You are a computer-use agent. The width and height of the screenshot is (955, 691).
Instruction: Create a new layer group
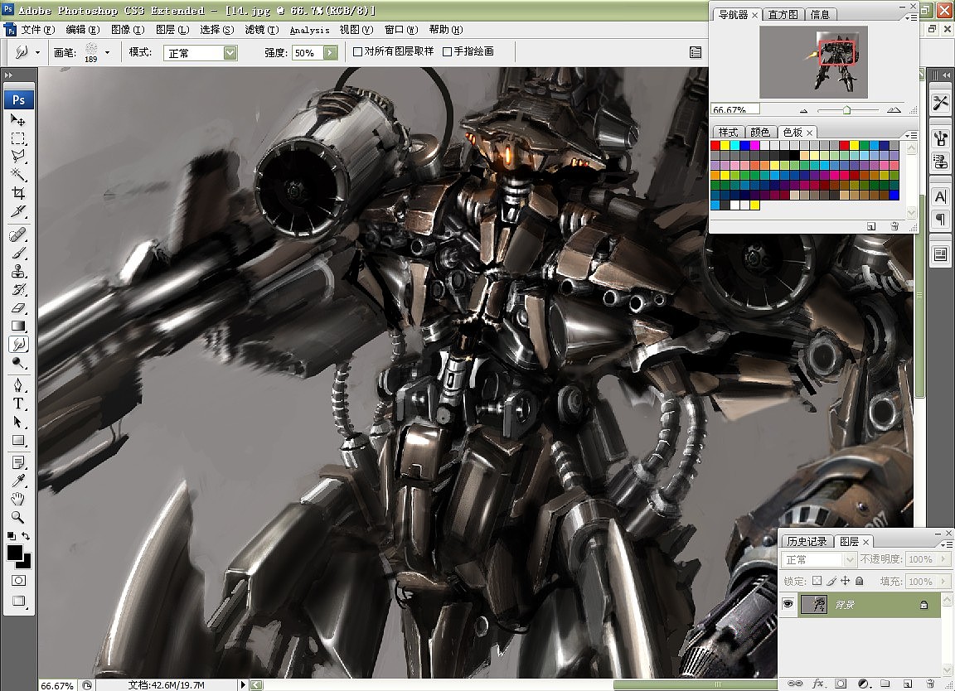click(x=885, y=684)
